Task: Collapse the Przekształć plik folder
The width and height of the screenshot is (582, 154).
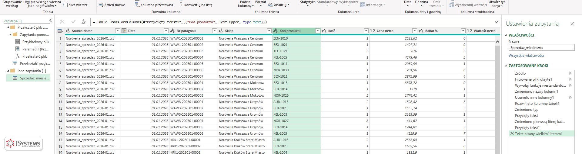Action: 8,27
